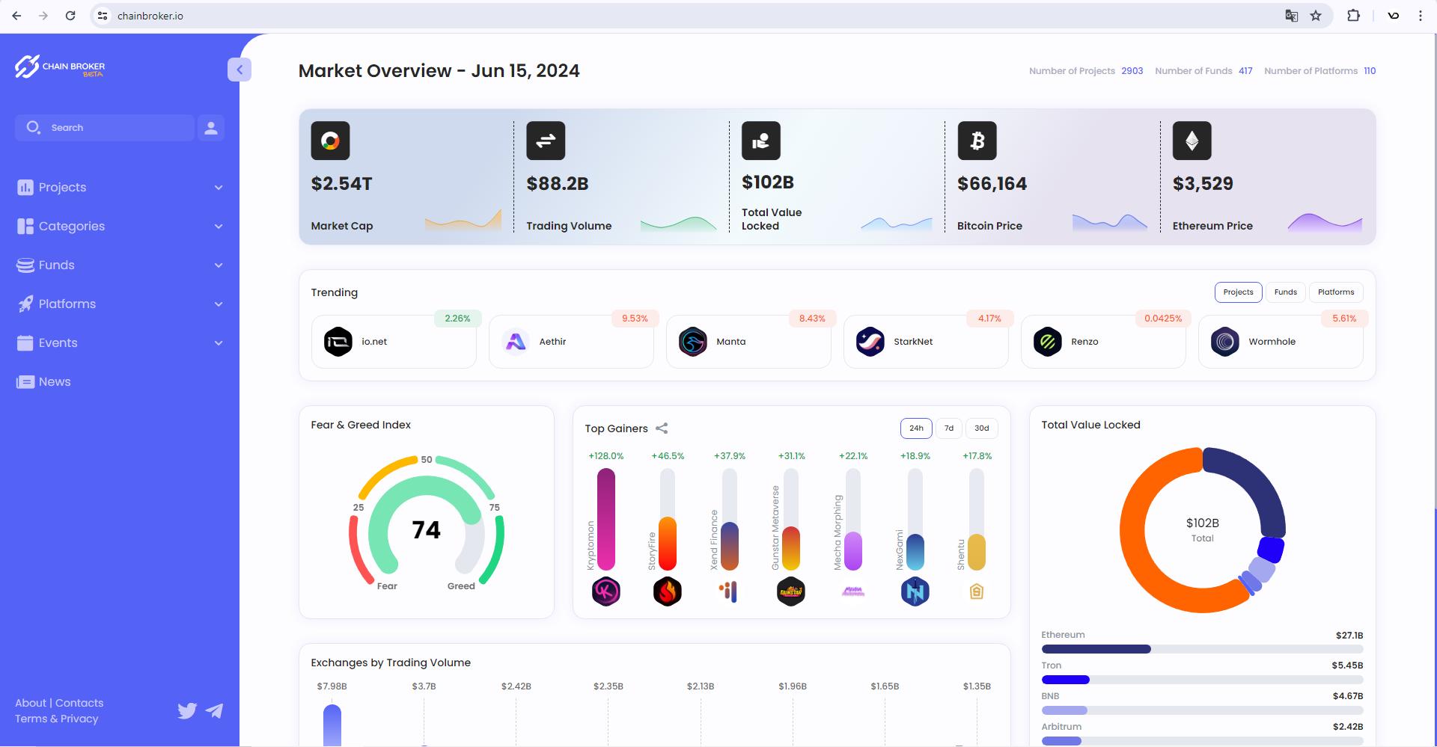Open browser translate page option
This screenshot has height=747, width=1437.
1292,16
